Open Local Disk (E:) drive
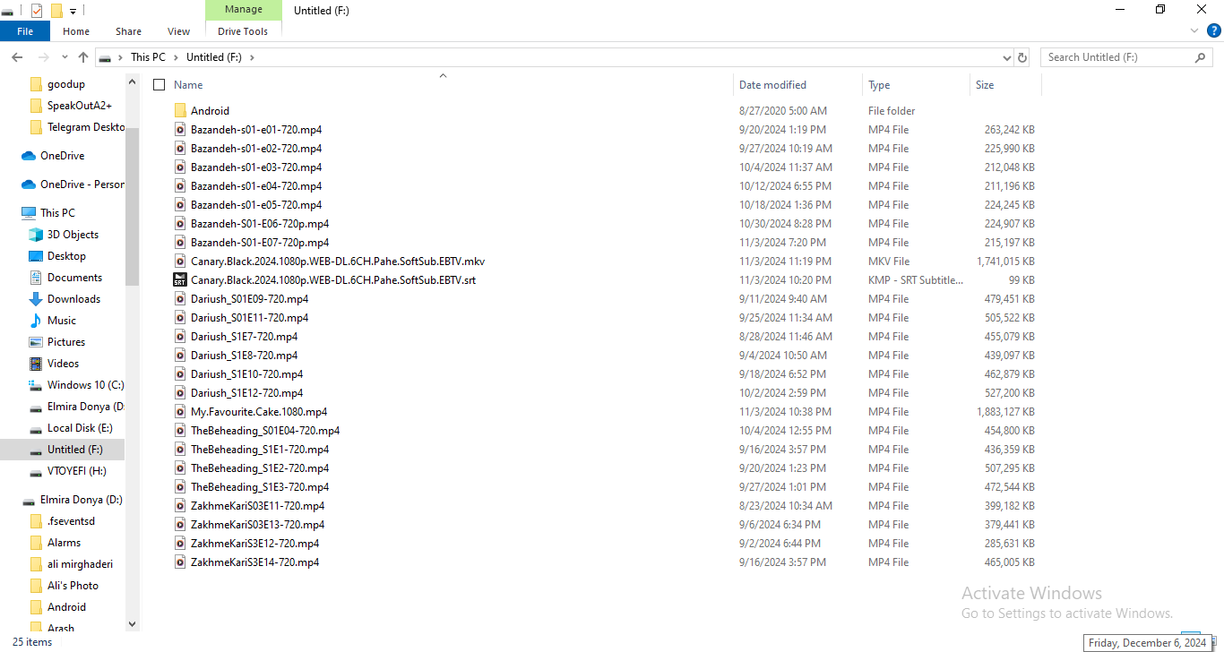Image resolution: width=1224 pixels, height=652 pixels. [80, 428]
